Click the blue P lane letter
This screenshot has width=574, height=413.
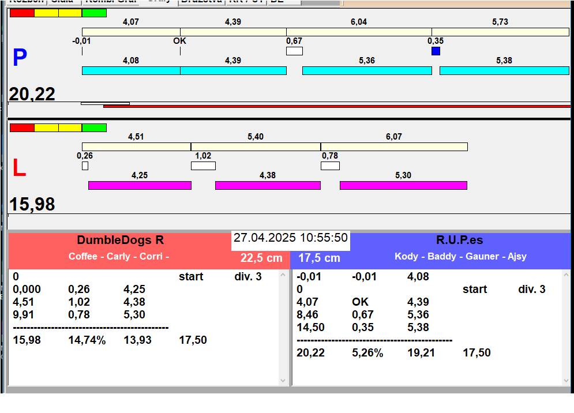20,58
